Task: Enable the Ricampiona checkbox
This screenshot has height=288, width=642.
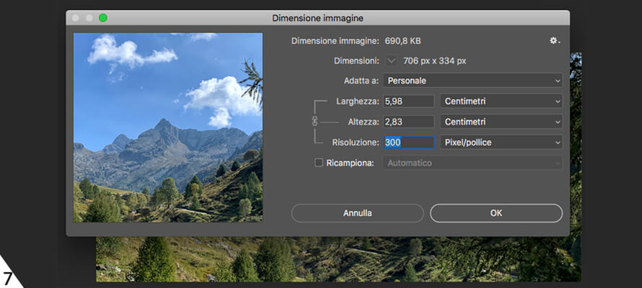Action: click(319, 163)
